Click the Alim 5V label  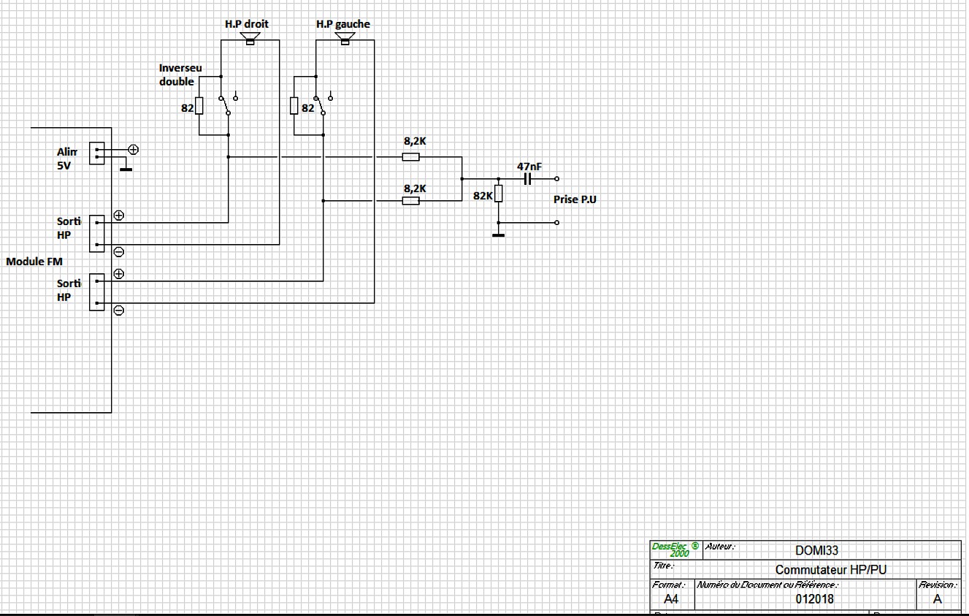point(67,159)
